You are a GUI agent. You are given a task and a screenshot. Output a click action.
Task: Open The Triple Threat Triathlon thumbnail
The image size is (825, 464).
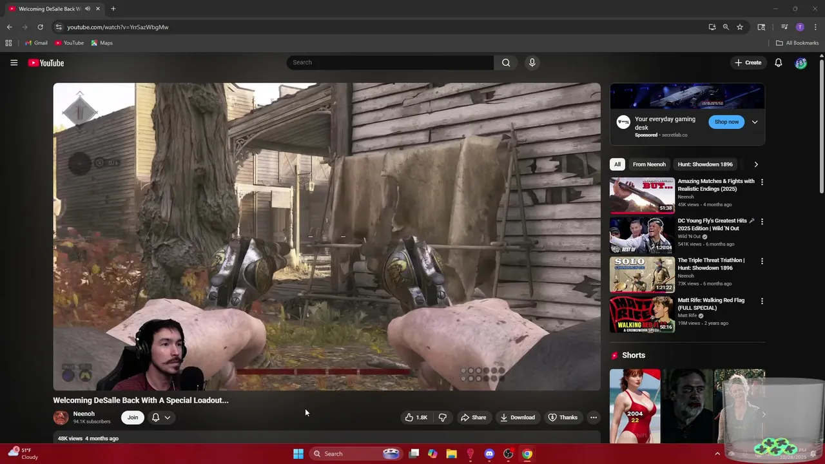pyautogui.click(x=642, y=275)
